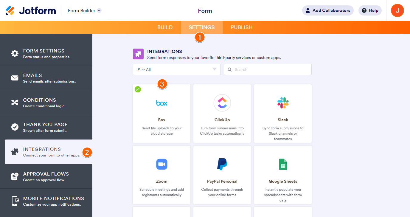
Task: Click the Add Collaborators button
Action: (328, 10)
